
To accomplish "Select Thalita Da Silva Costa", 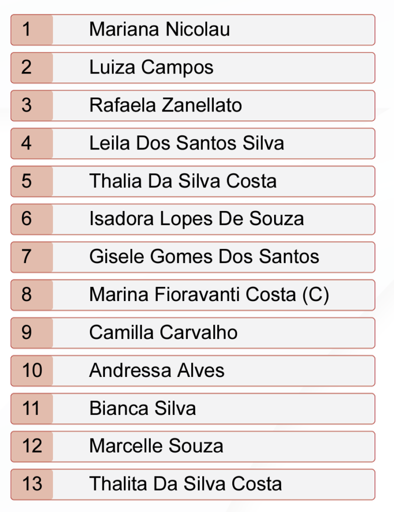I will 185,484.
